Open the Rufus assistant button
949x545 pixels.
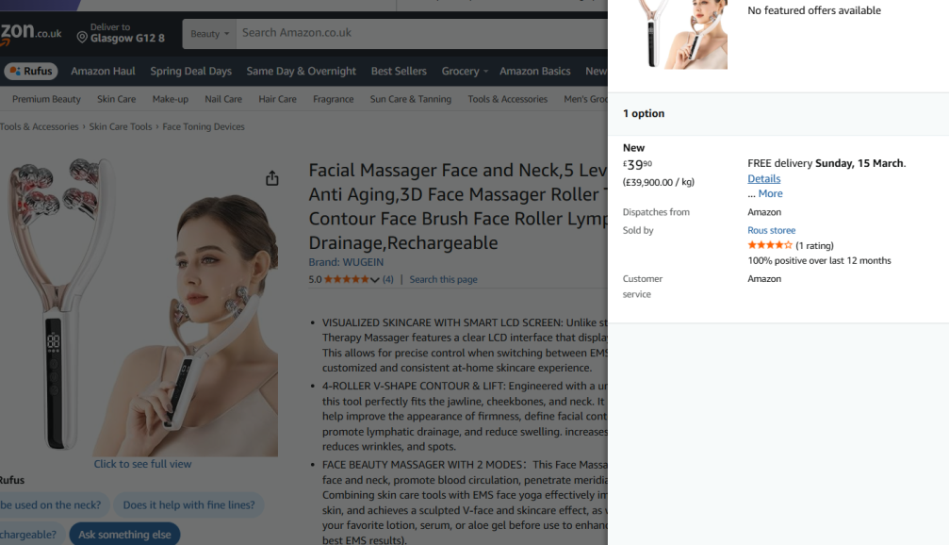[x=31, y=72]
